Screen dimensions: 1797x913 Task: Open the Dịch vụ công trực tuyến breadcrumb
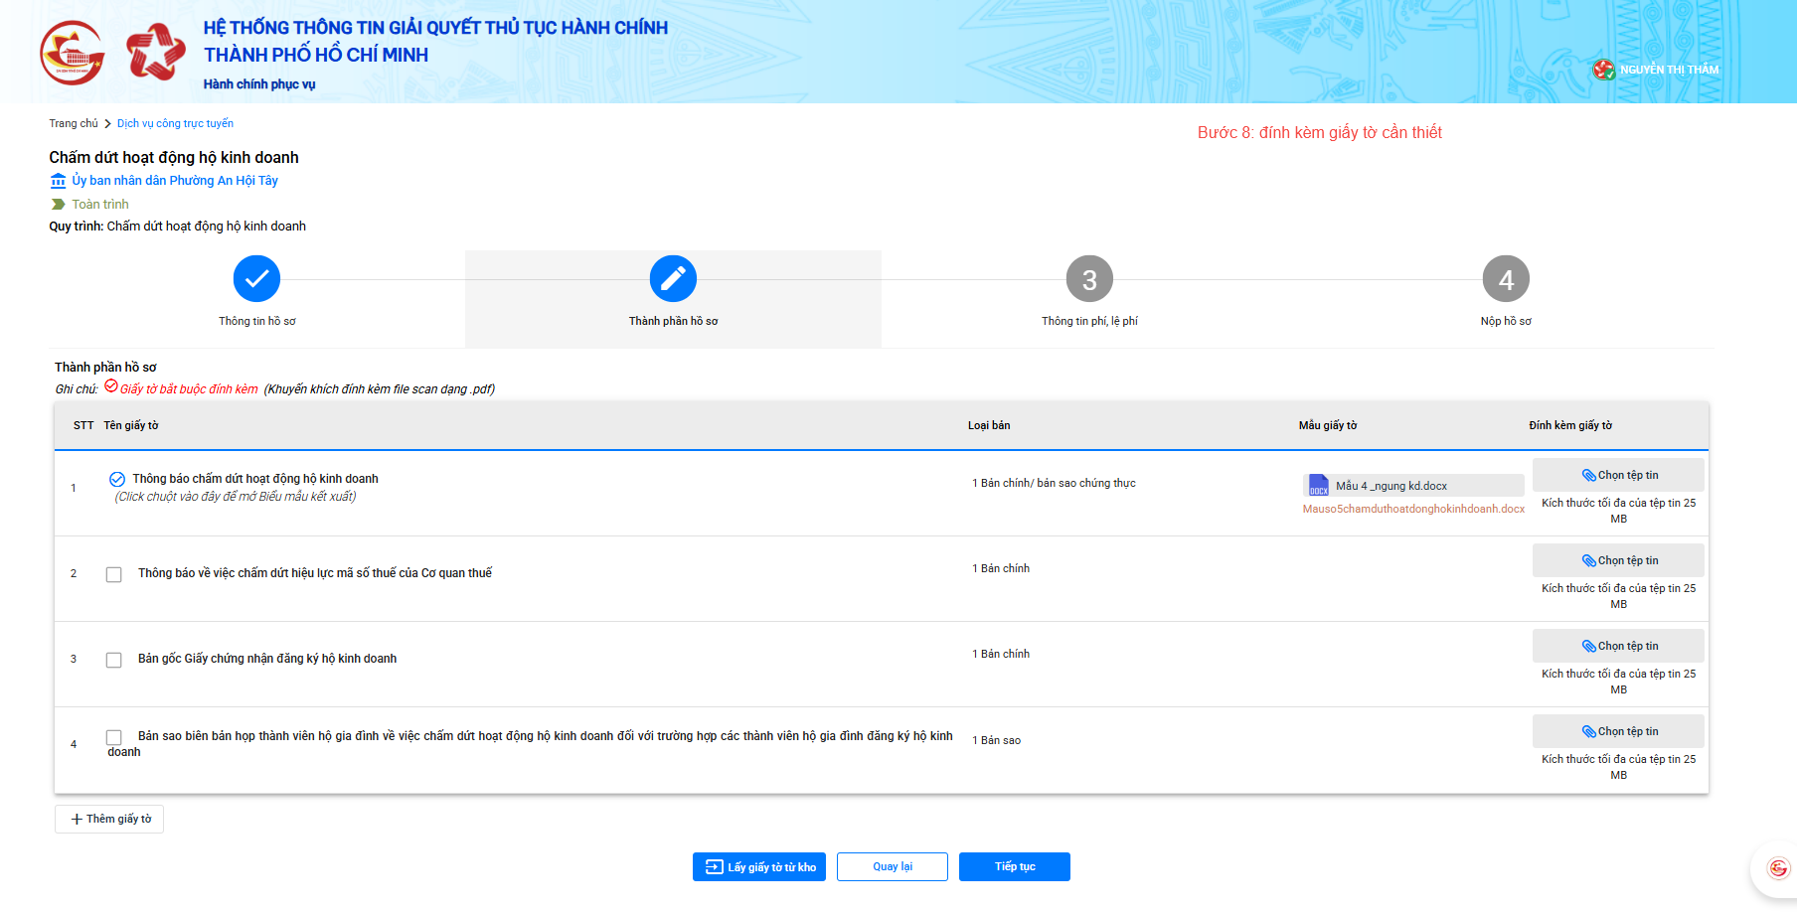(175, 123)
